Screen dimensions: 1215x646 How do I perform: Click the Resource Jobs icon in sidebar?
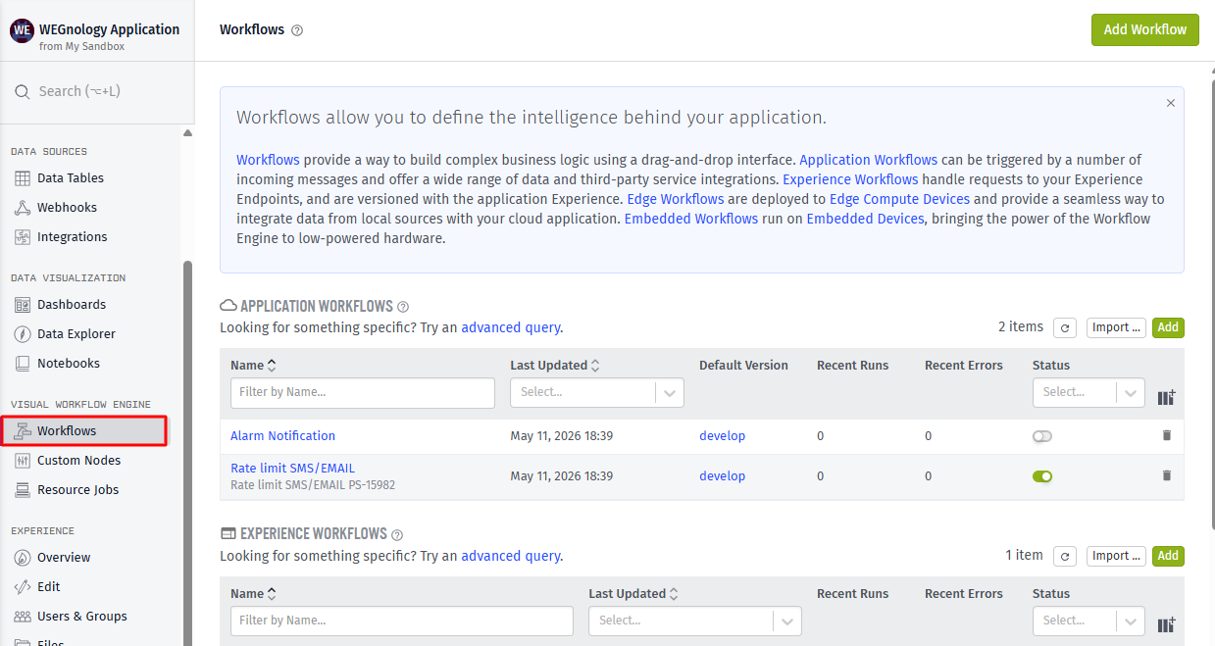[22, 490]
